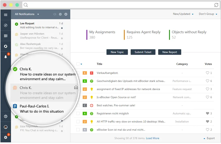
Task: Open the hamburger menu in sidebar
Action: pyautogui.click(x=6, y=15)
